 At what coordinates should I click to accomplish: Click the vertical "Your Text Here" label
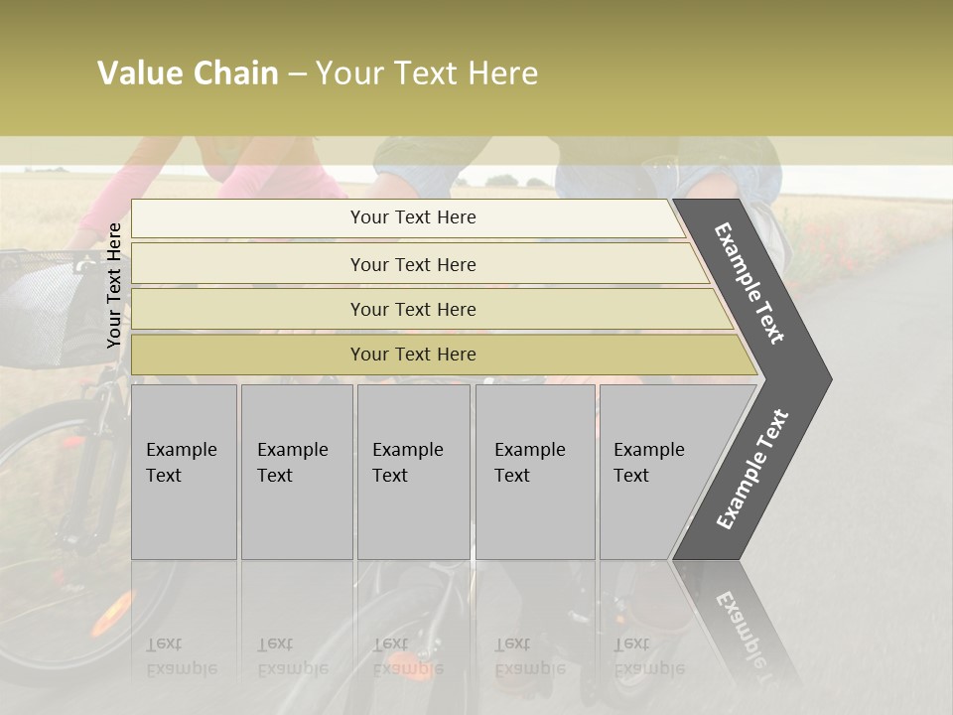click(114, 285)
